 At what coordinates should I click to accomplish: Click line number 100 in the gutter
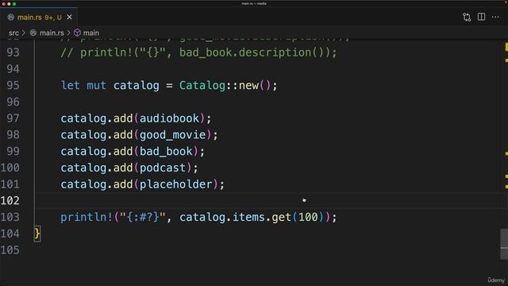click(x=10, y=168)
